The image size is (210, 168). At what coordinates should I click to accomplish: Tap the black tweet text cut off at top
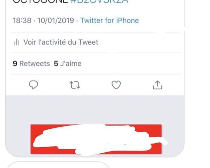[x=40, y=2]
